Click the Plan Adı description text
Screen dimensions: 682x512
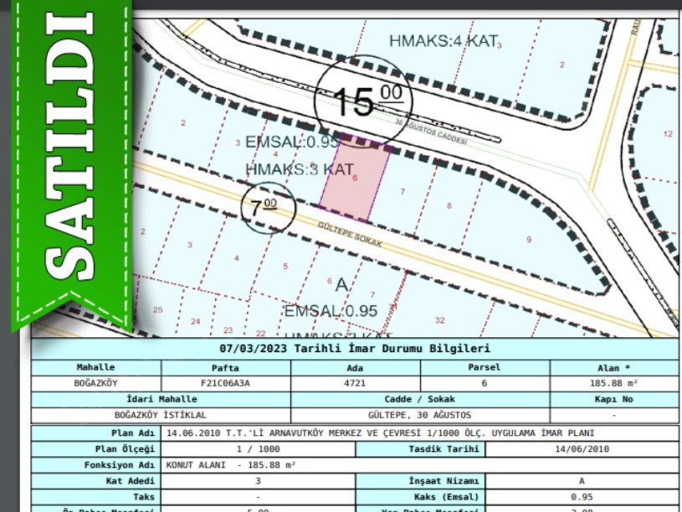380,433
